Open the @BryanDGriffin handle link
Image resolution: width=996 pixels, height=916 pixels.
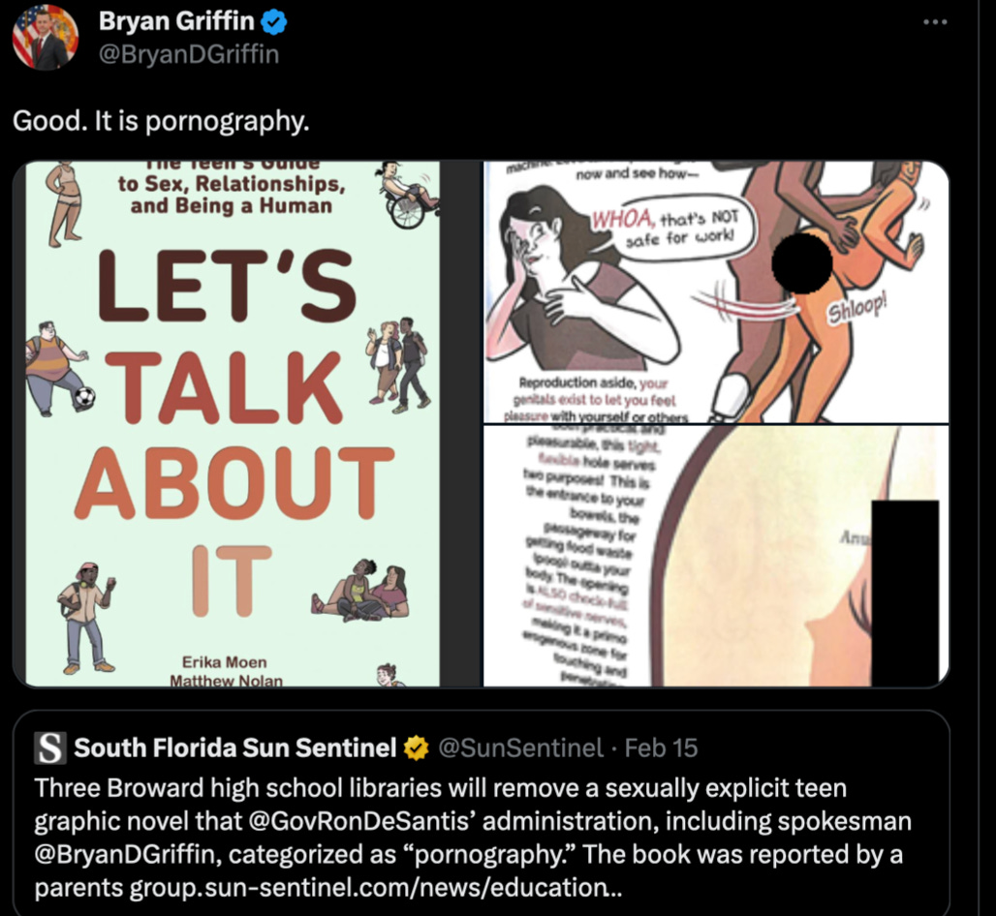(x=189, y=54)
